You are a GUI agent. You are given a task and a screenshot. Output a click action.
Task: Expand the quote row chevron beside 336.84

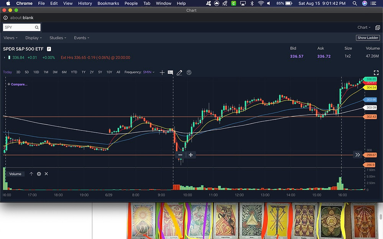pyautogui.click(x=4, y=58)
